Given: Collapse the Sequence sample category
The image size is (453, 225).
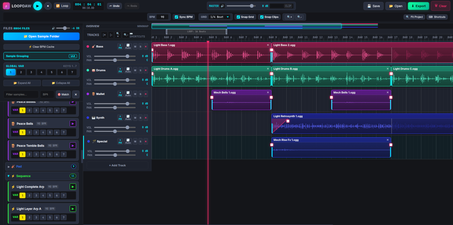Looking at the screenshot, I should point(42,176).
